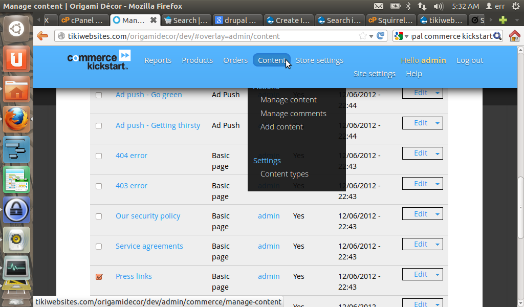Screen dimensions: 524x307
Task: Choose Manage comments from Content menu
Action: pyautogui.click(x=293, y=114)
